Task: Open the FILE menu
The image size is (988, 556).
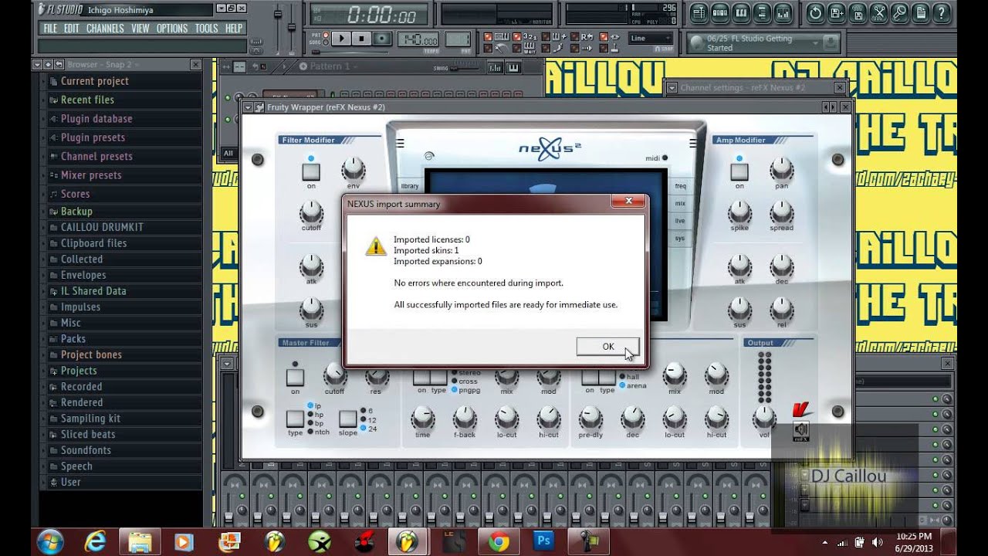Action: pos(50,29)
